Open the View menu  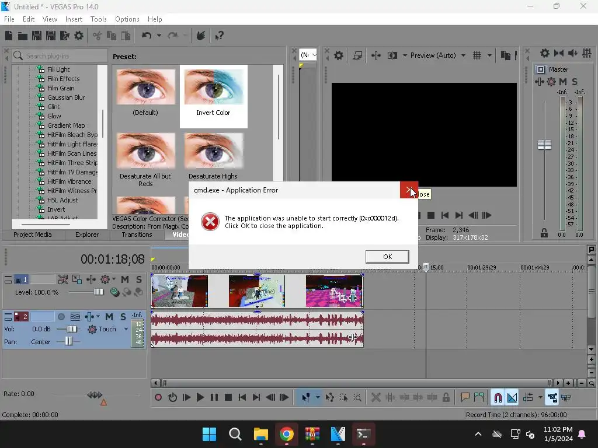coord(50,19)
